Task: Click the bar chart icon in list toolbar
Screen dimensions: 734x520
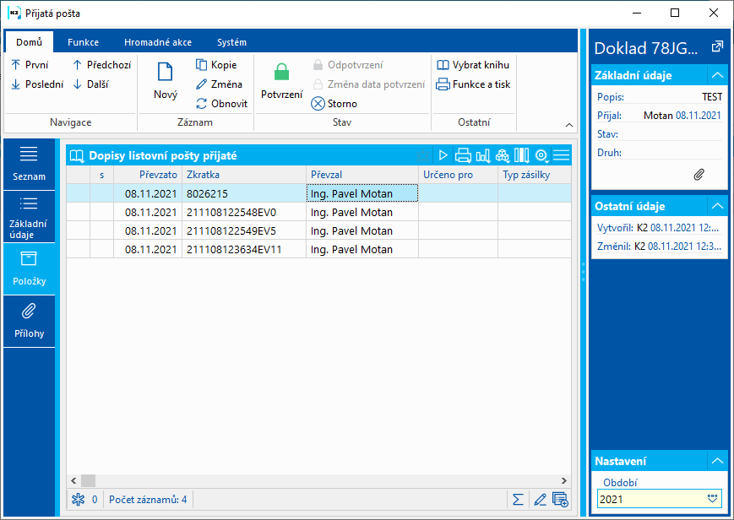Action: click(483, 155)
